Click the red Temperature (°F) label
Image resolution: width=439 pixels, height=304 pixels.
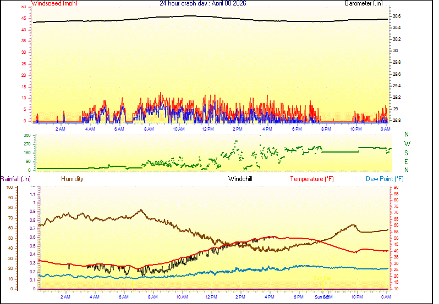pyautogui.click(x=312, y=179)
